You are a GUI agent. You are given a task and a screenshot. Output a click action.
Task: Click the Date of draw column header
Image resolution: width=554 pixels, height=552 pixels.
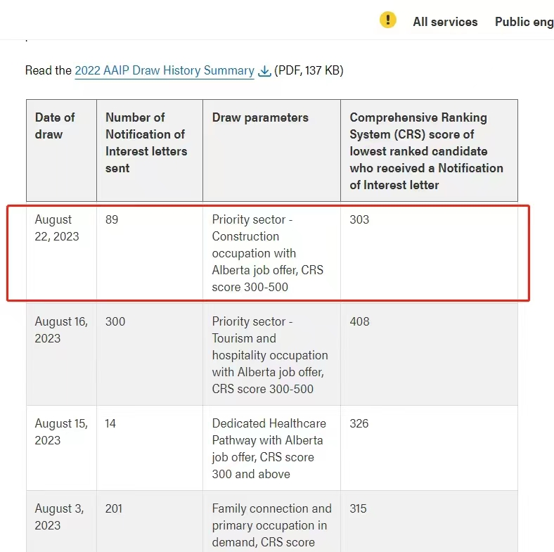pyautogui.click(x=61, y=150)
